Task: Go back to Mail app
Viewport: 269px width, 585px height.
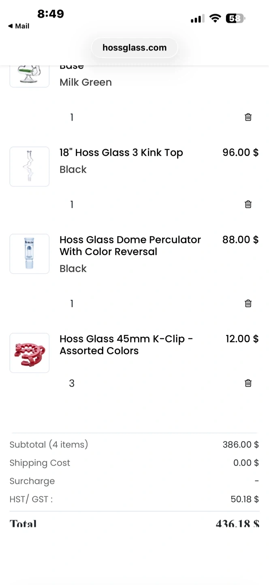Action: [19, 26]
